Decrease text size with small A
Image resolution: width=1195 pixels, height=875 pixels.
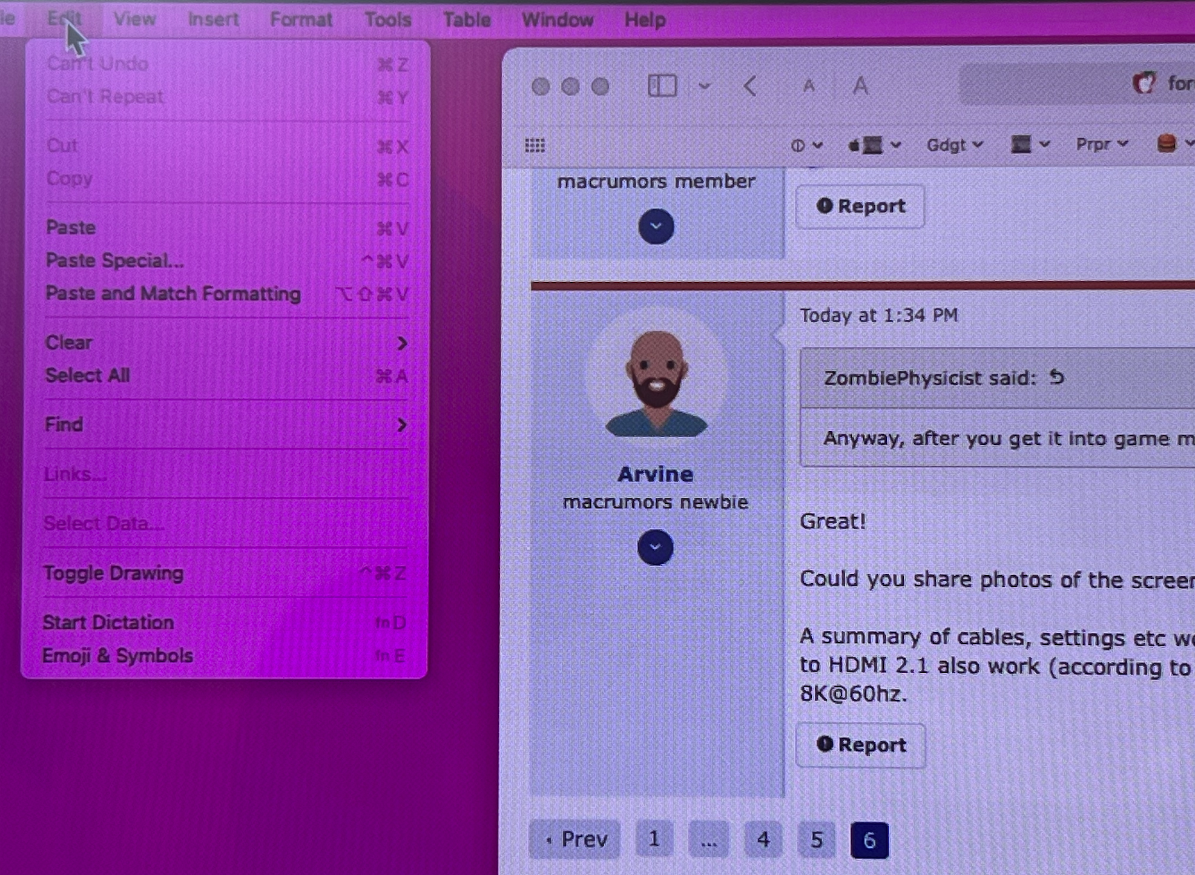click(x=809, y=86)
